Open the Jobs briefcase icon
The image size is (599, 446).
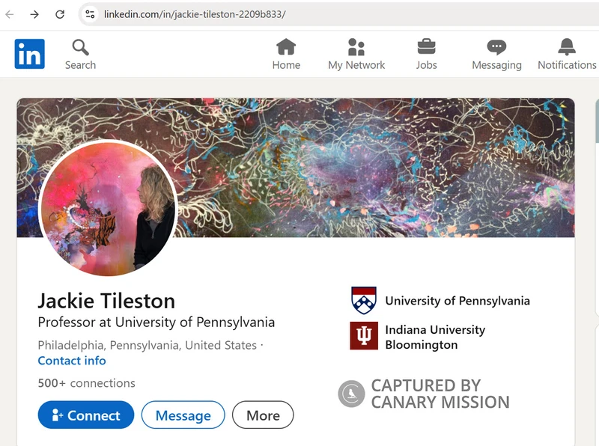[x=426, y=47]
